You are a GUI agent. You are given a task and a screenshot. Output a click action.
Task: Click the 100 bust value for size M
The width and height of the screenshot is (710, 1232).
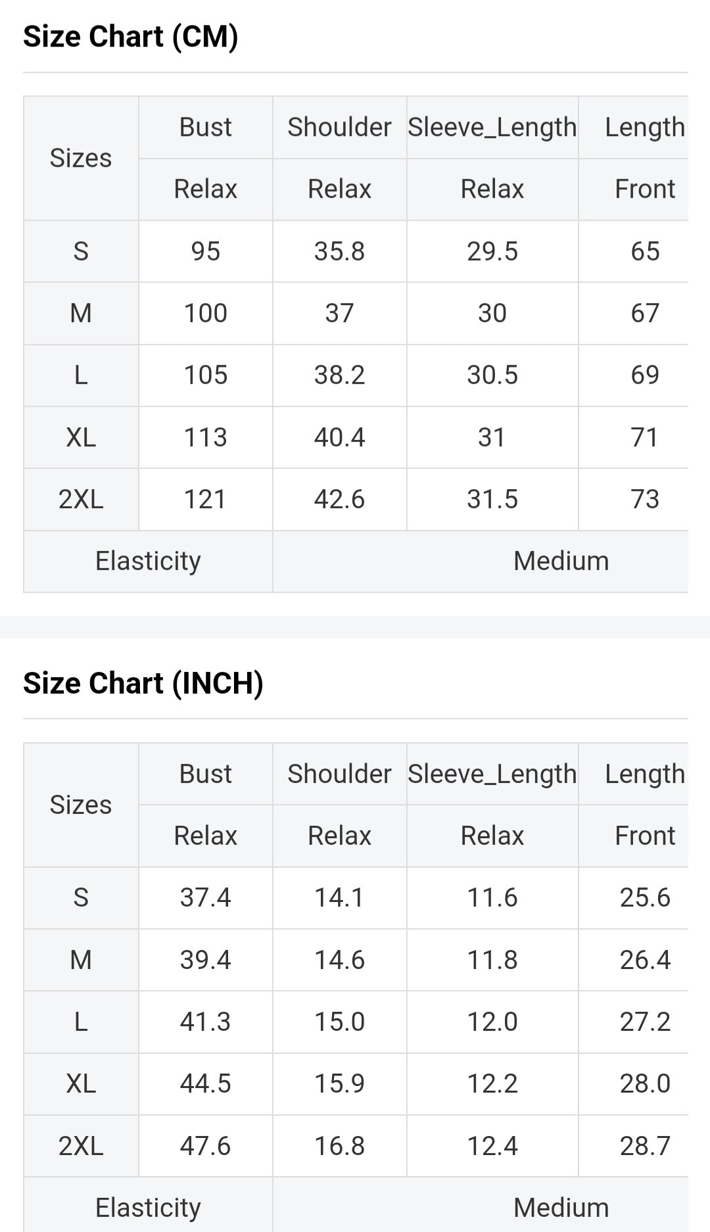[205, 313]
